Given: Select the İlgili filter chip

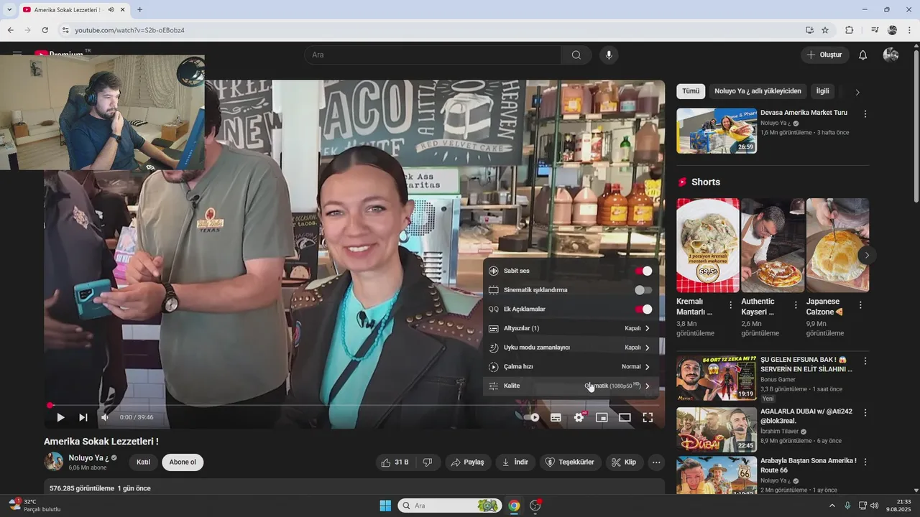Looking at the screenshot, I should click(x=823, y=92).
